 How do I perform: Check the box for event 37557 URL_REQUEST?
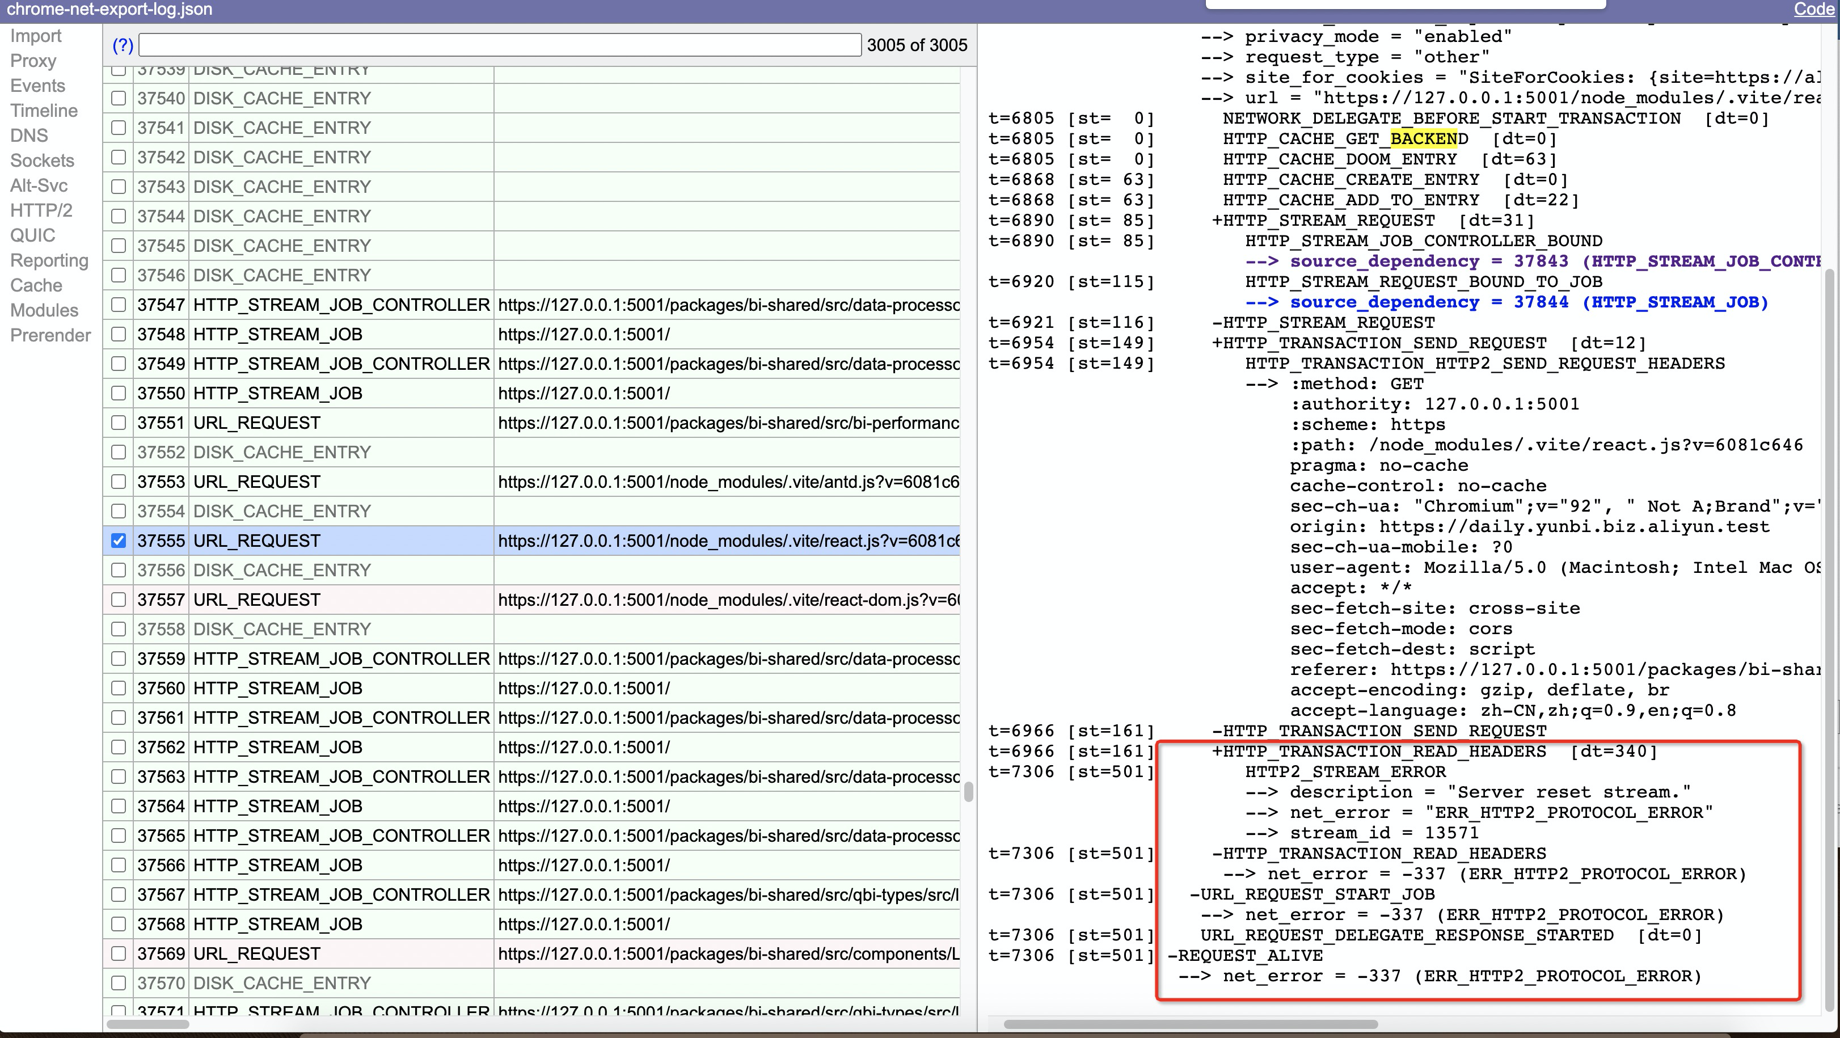click(x=119, y=600)
